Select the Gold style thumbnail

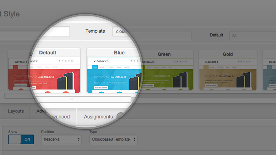coord(228,70)
